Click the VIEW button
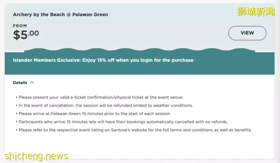The height and width of the screenshot is (163, 280). [x=247, y=33]
